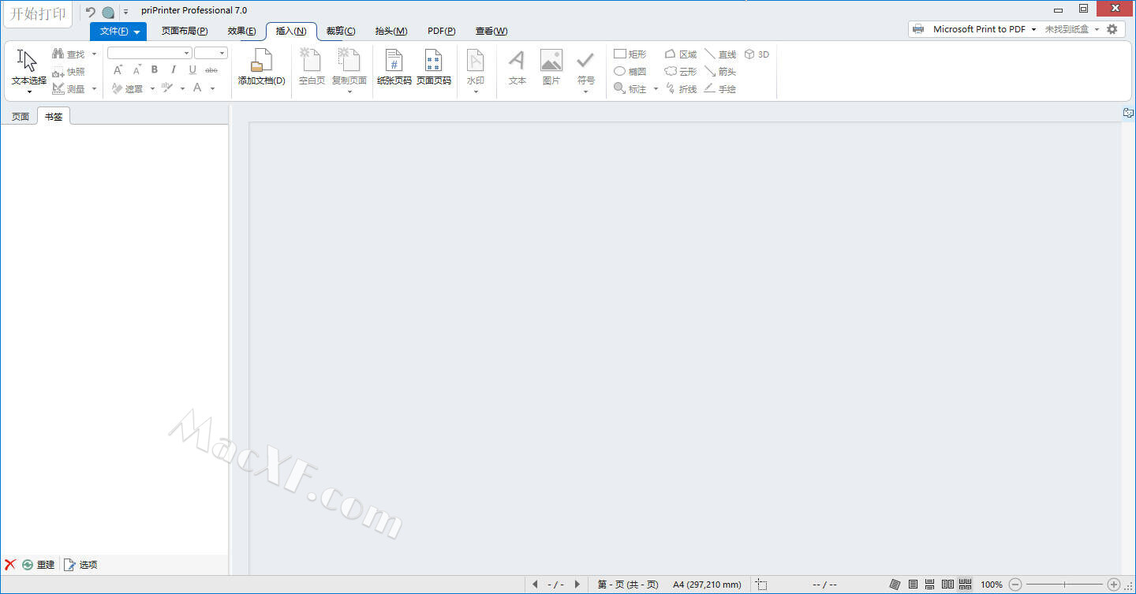The image size is (1136, 594).
Task: Click the zoom in plus button
Action: click(1113, 585)
